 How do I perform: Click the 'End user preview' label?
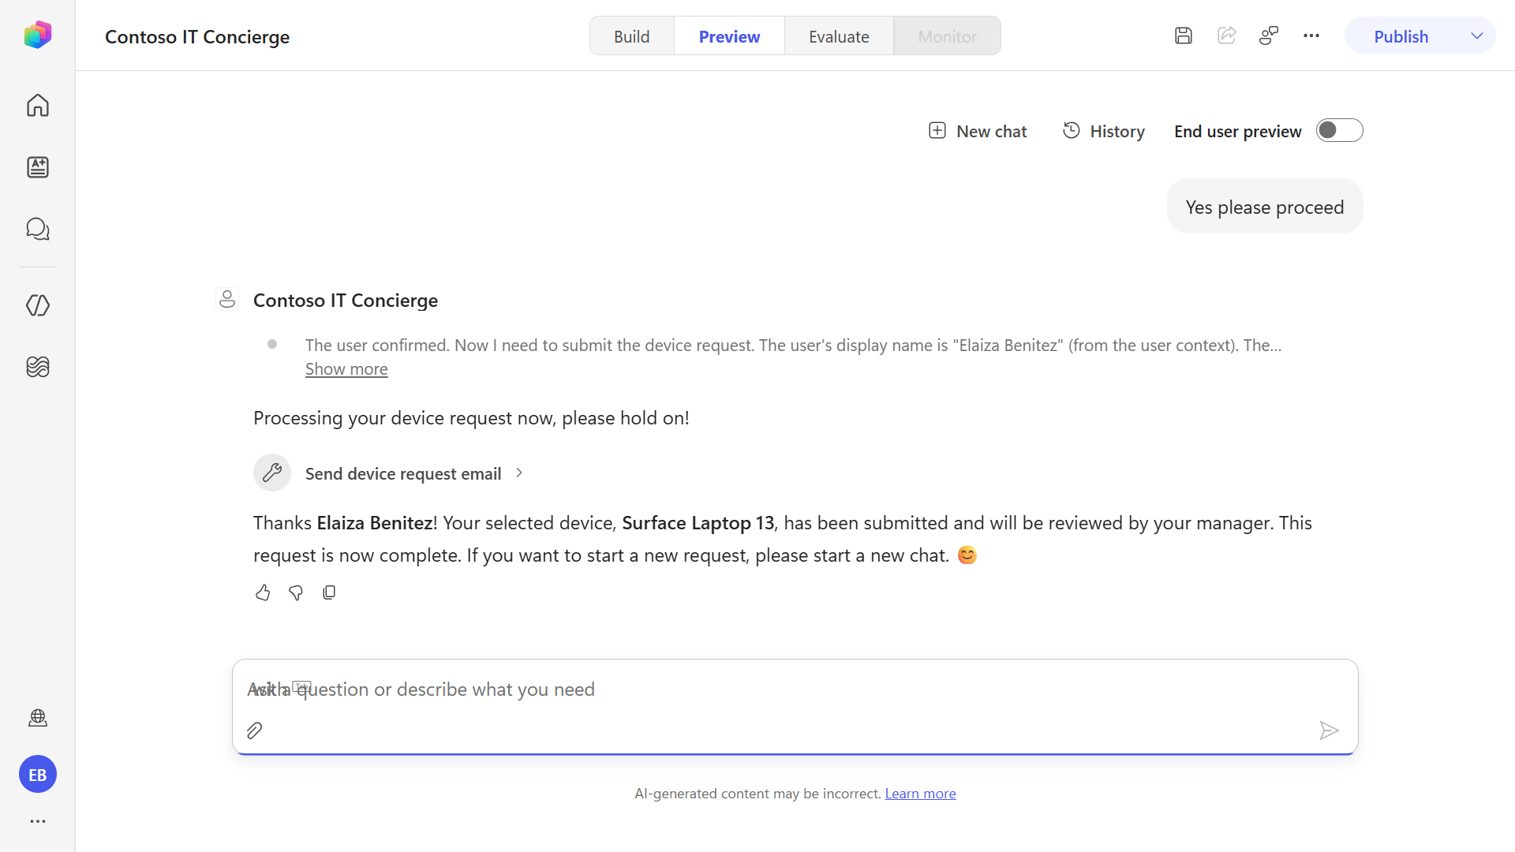click(1237, 131)
